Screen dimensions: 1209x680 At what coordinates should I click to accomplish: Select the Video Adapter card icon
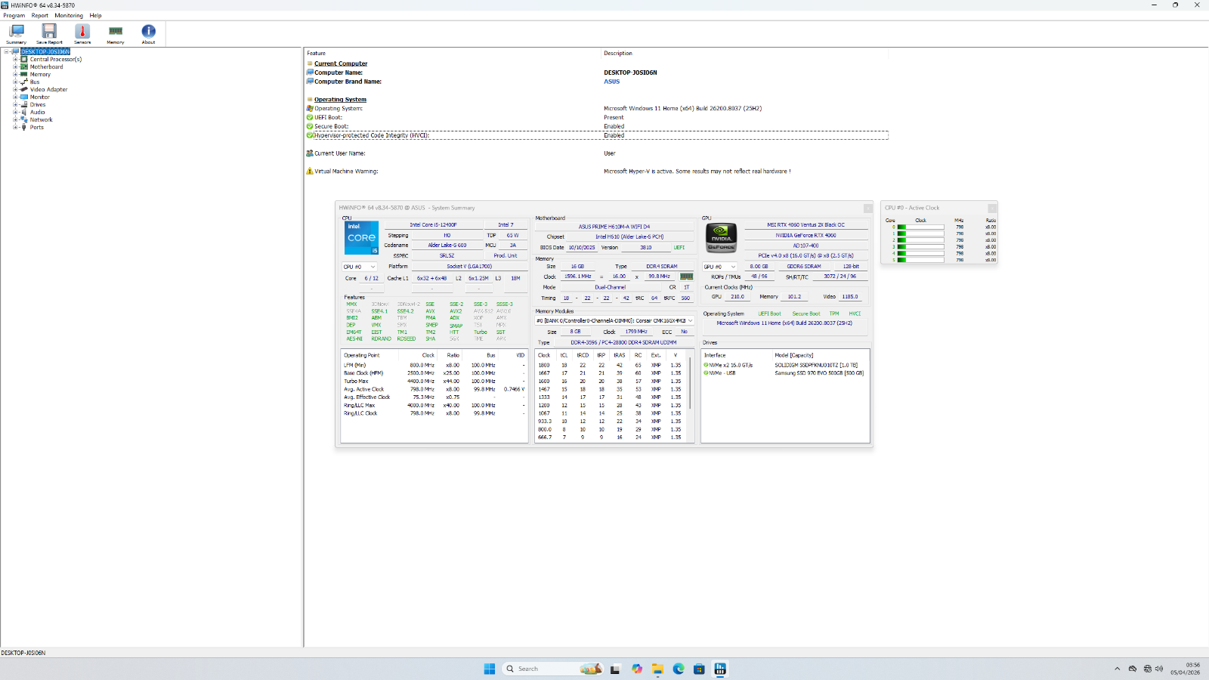tap(24, 89)
